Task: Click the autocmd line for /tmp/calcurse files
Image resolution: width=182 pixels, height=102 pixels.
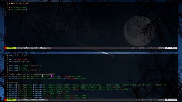Action: 45,76
